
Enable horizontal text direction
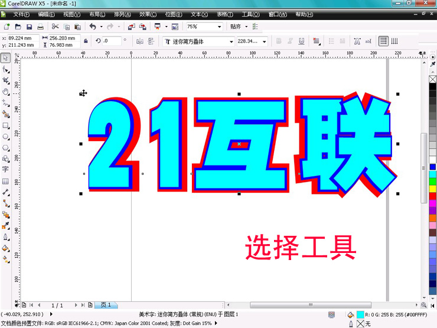384,41
